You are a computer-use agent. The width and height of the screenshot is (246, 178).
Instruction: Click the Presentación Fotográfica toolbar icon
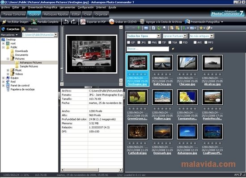pyautogui.click(x=187, y=22)
